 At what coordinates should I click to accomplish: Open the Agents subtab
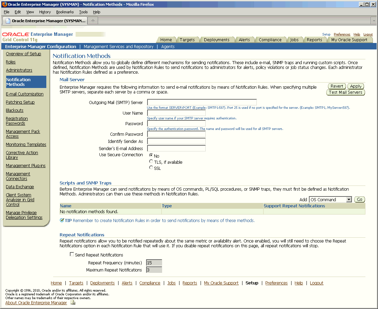pos(168,47)
